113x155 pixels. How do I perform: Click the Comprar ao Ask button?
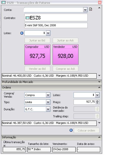(66, 69)
